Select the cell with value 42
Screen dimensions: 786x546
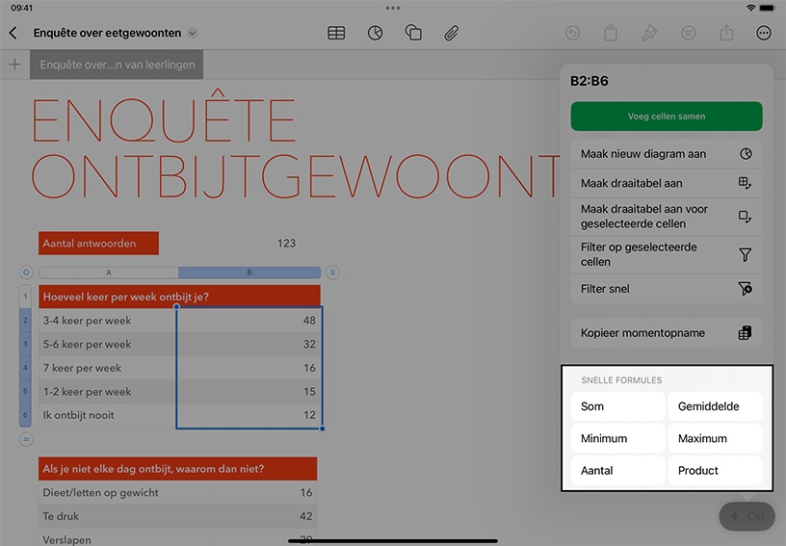point(266,516)
